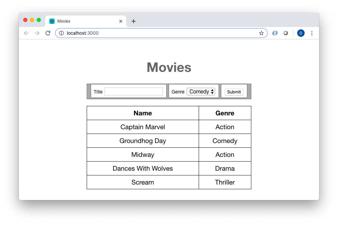338x225 pixels.
Task: Select the Movies browser tab
Action: [86, 21]
